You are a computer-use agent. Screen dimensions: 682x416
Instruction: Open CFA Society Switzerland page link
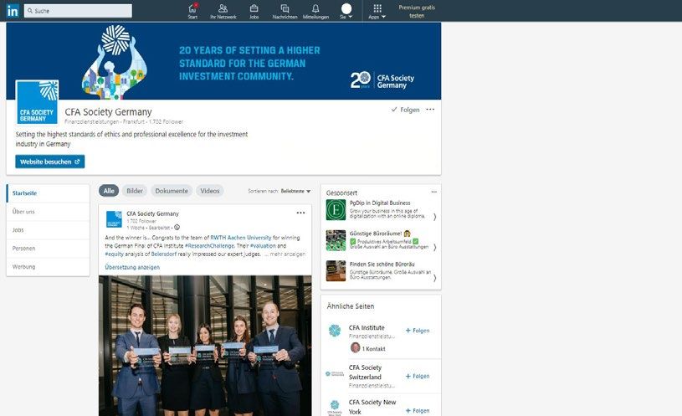click(365, 372)
